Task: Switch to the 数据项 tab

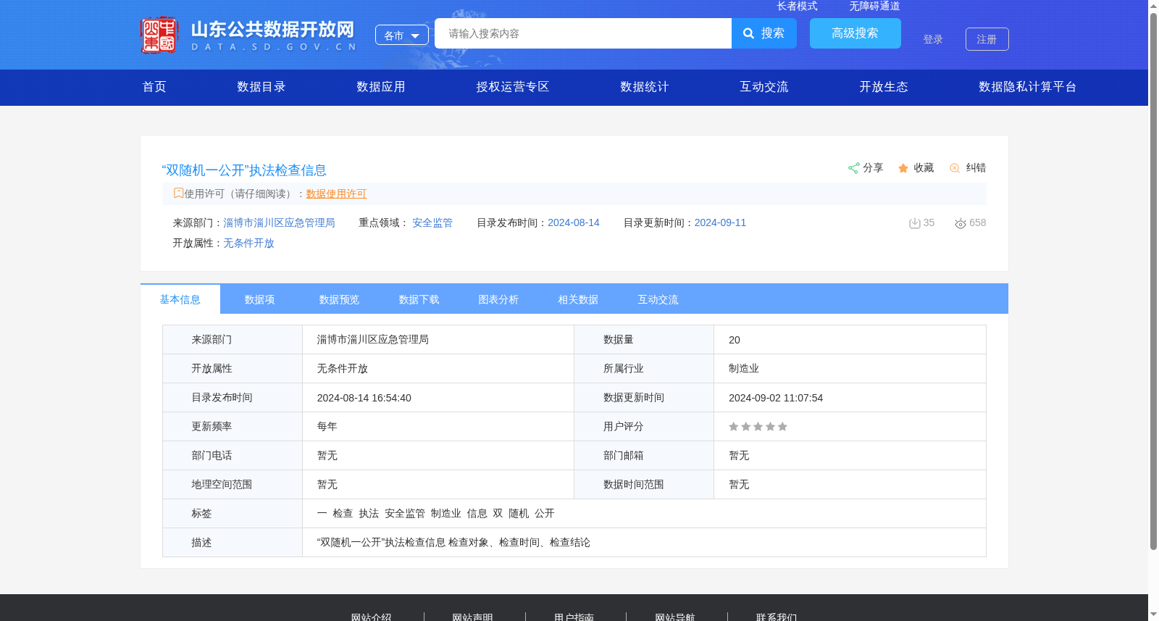Action: (x=260, y=299)
